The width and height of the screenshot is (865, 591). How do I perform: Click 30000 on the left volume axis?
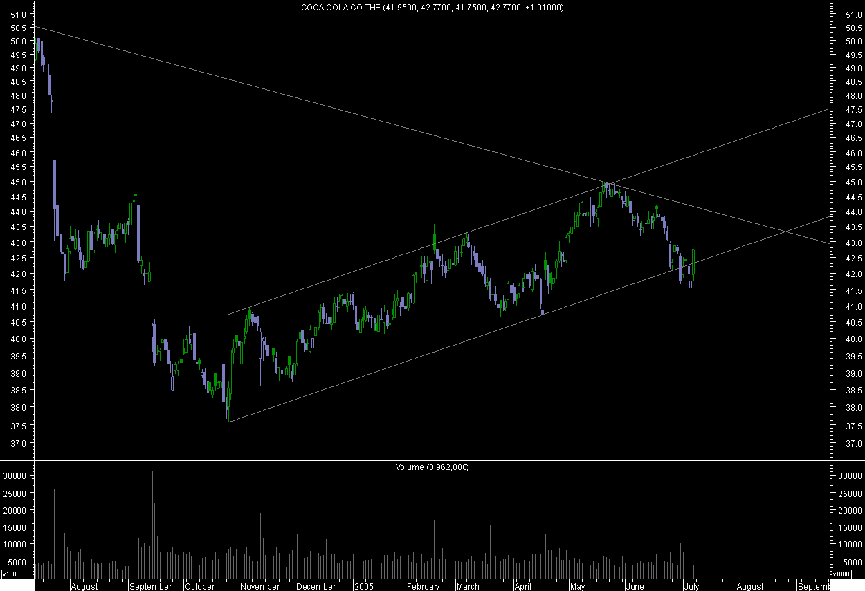15,476
